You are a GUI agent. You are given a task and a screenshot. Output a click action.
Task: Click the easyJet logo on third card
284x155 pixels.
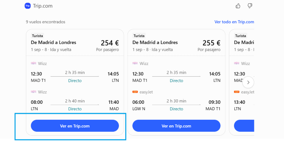click(237, 92)
